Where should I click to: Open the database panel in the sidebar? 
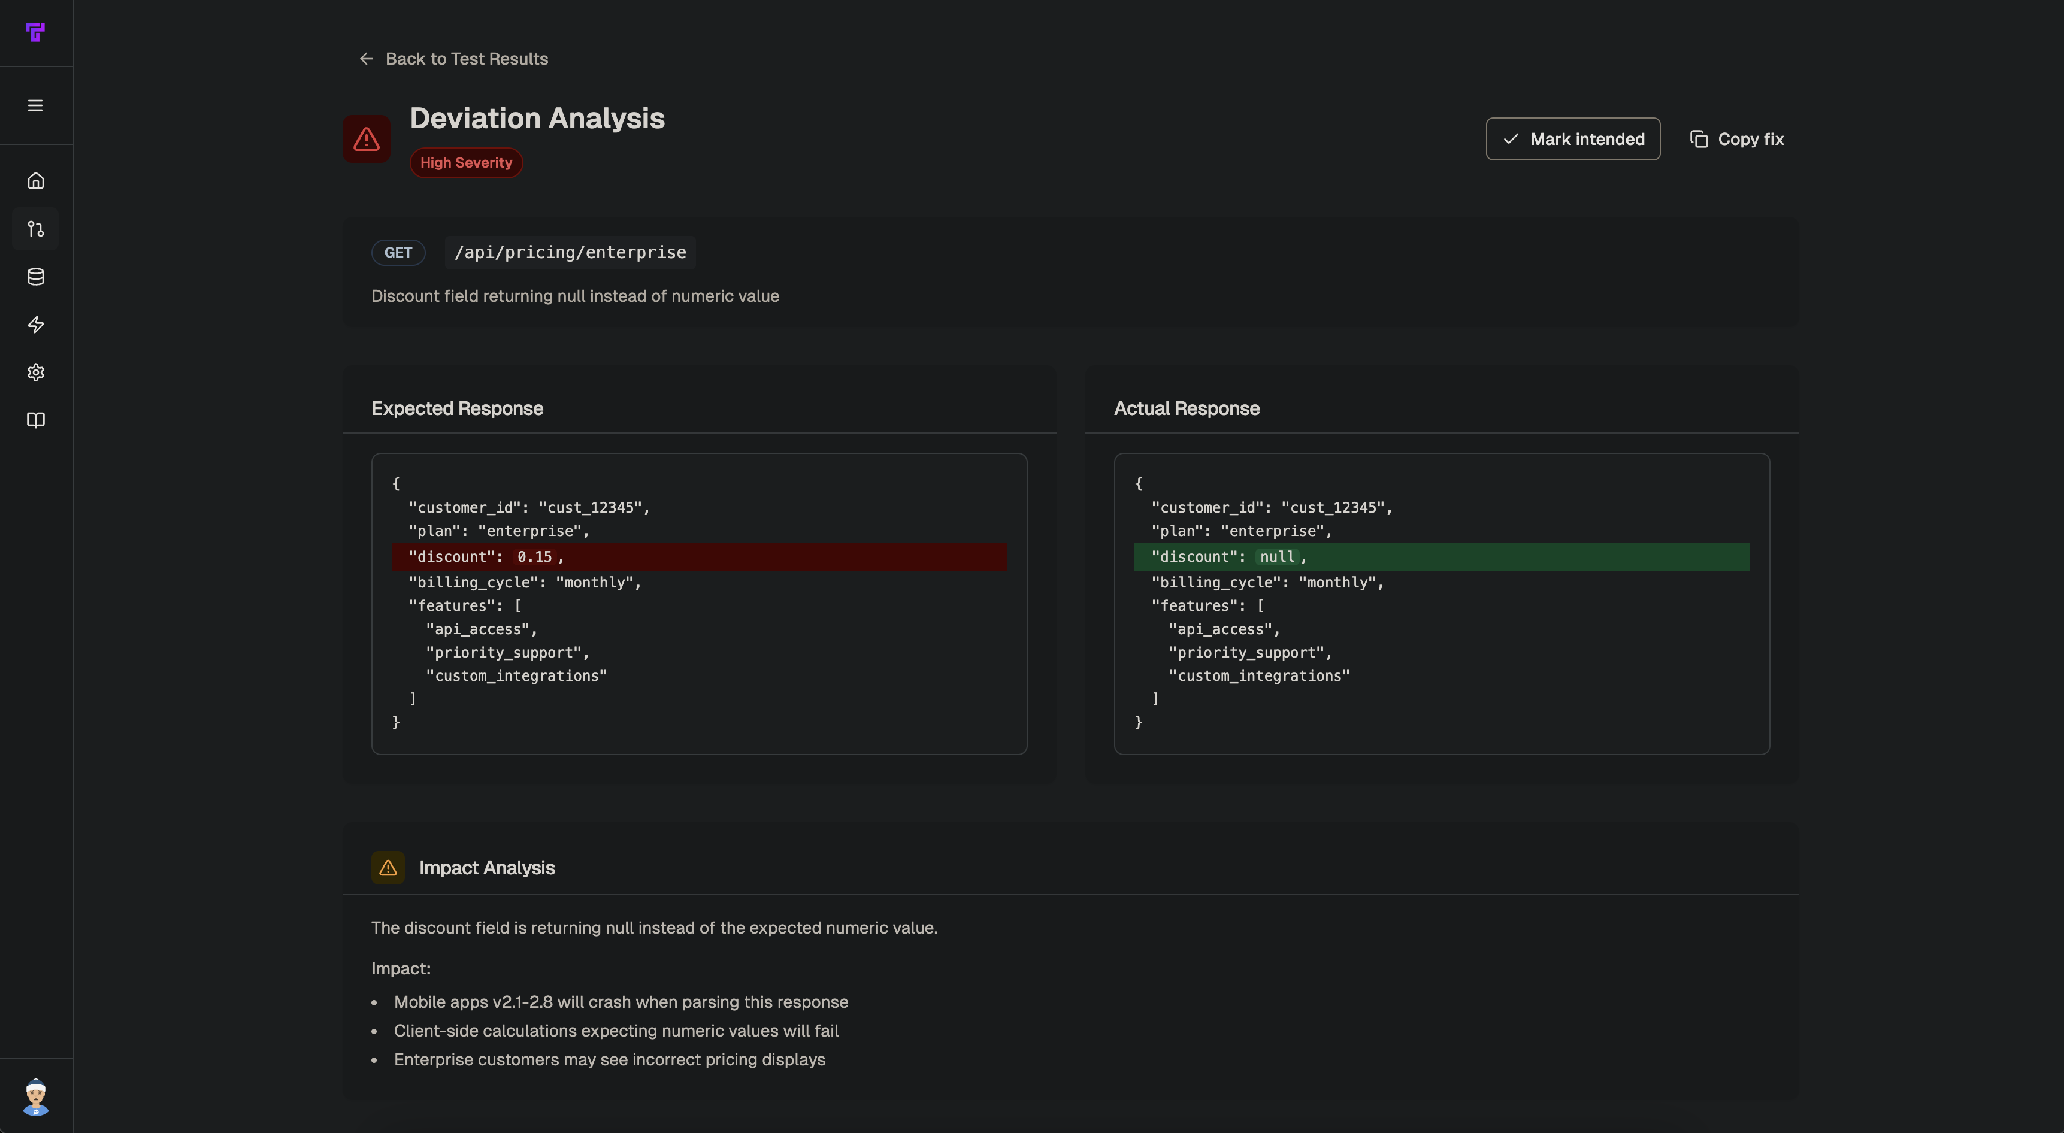pos(35,277)
